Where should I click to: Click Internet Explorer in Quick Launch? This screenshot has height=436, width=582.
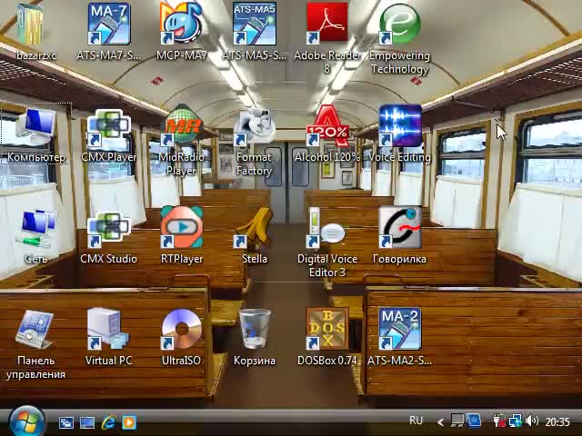point(108,422)
